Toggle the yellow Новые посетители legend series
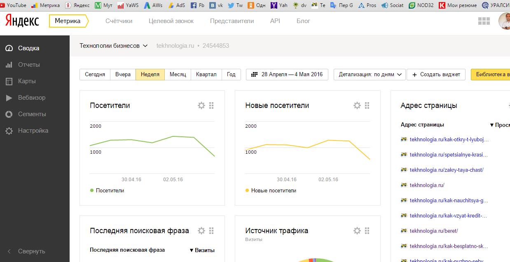Viewport: 510px width, 262px height. pos(271,191)
